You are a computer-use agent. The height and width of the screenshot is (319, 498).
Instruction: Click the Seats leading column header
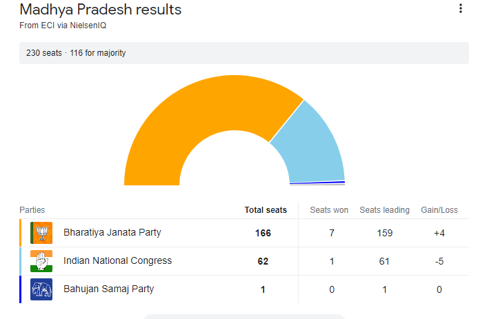point(384,210)
